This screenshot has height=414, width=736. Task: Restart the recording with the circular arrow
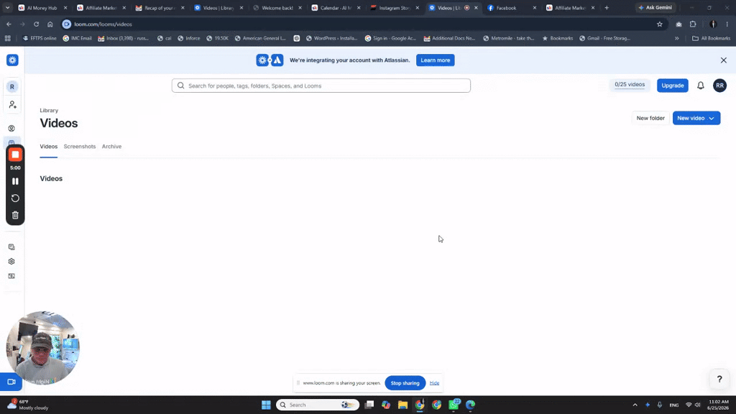pos(15,198)
